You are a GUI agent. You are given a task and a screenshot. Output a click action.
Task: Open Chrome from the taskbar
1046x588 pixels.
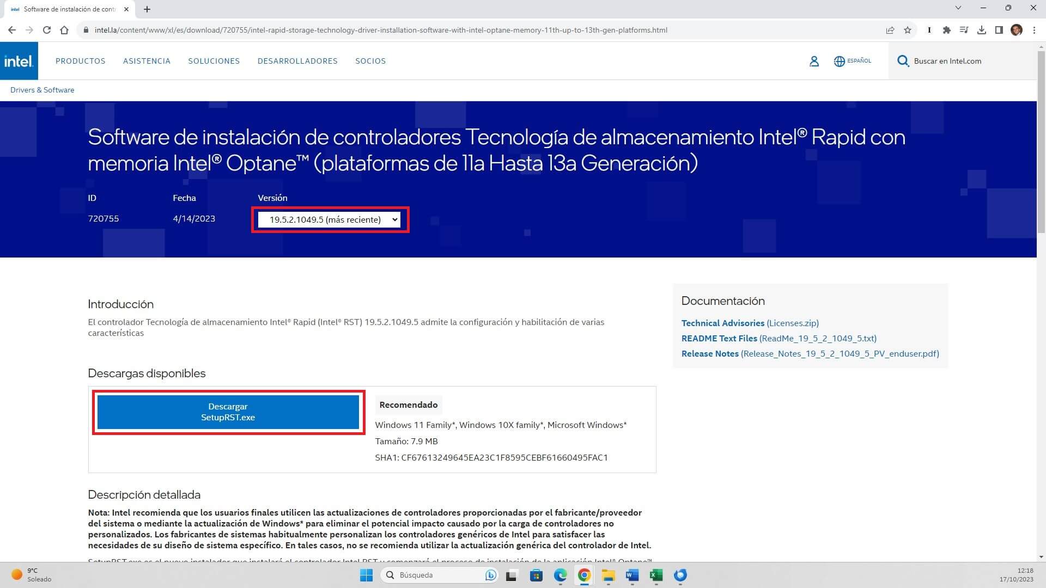pyautogui.click(x=585, y=575)
